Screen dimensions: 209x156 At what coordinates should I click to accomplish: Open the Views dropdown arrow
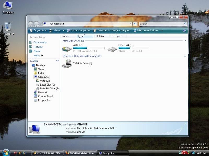pos(63,30)
